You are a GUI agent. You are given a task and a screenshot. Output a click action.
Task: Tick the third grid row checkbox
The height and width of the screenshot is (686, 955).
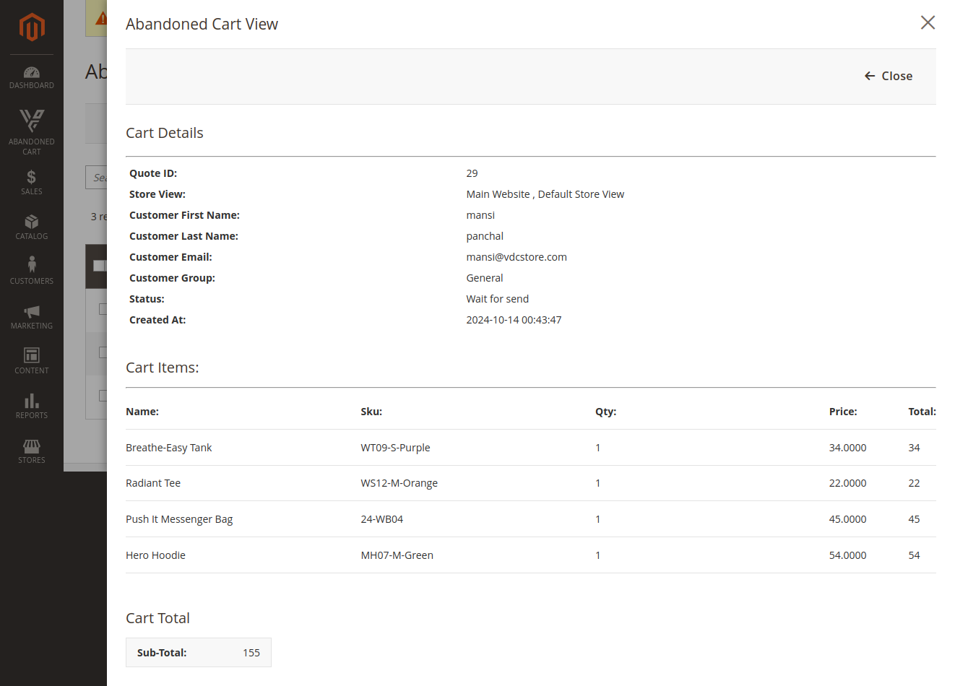click(103, 396)
